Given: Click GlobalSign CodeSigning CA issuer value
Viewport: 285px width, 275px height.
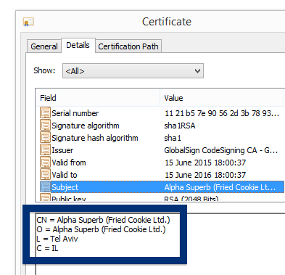Looking at the screenshot, I should (x=221, y=150).
